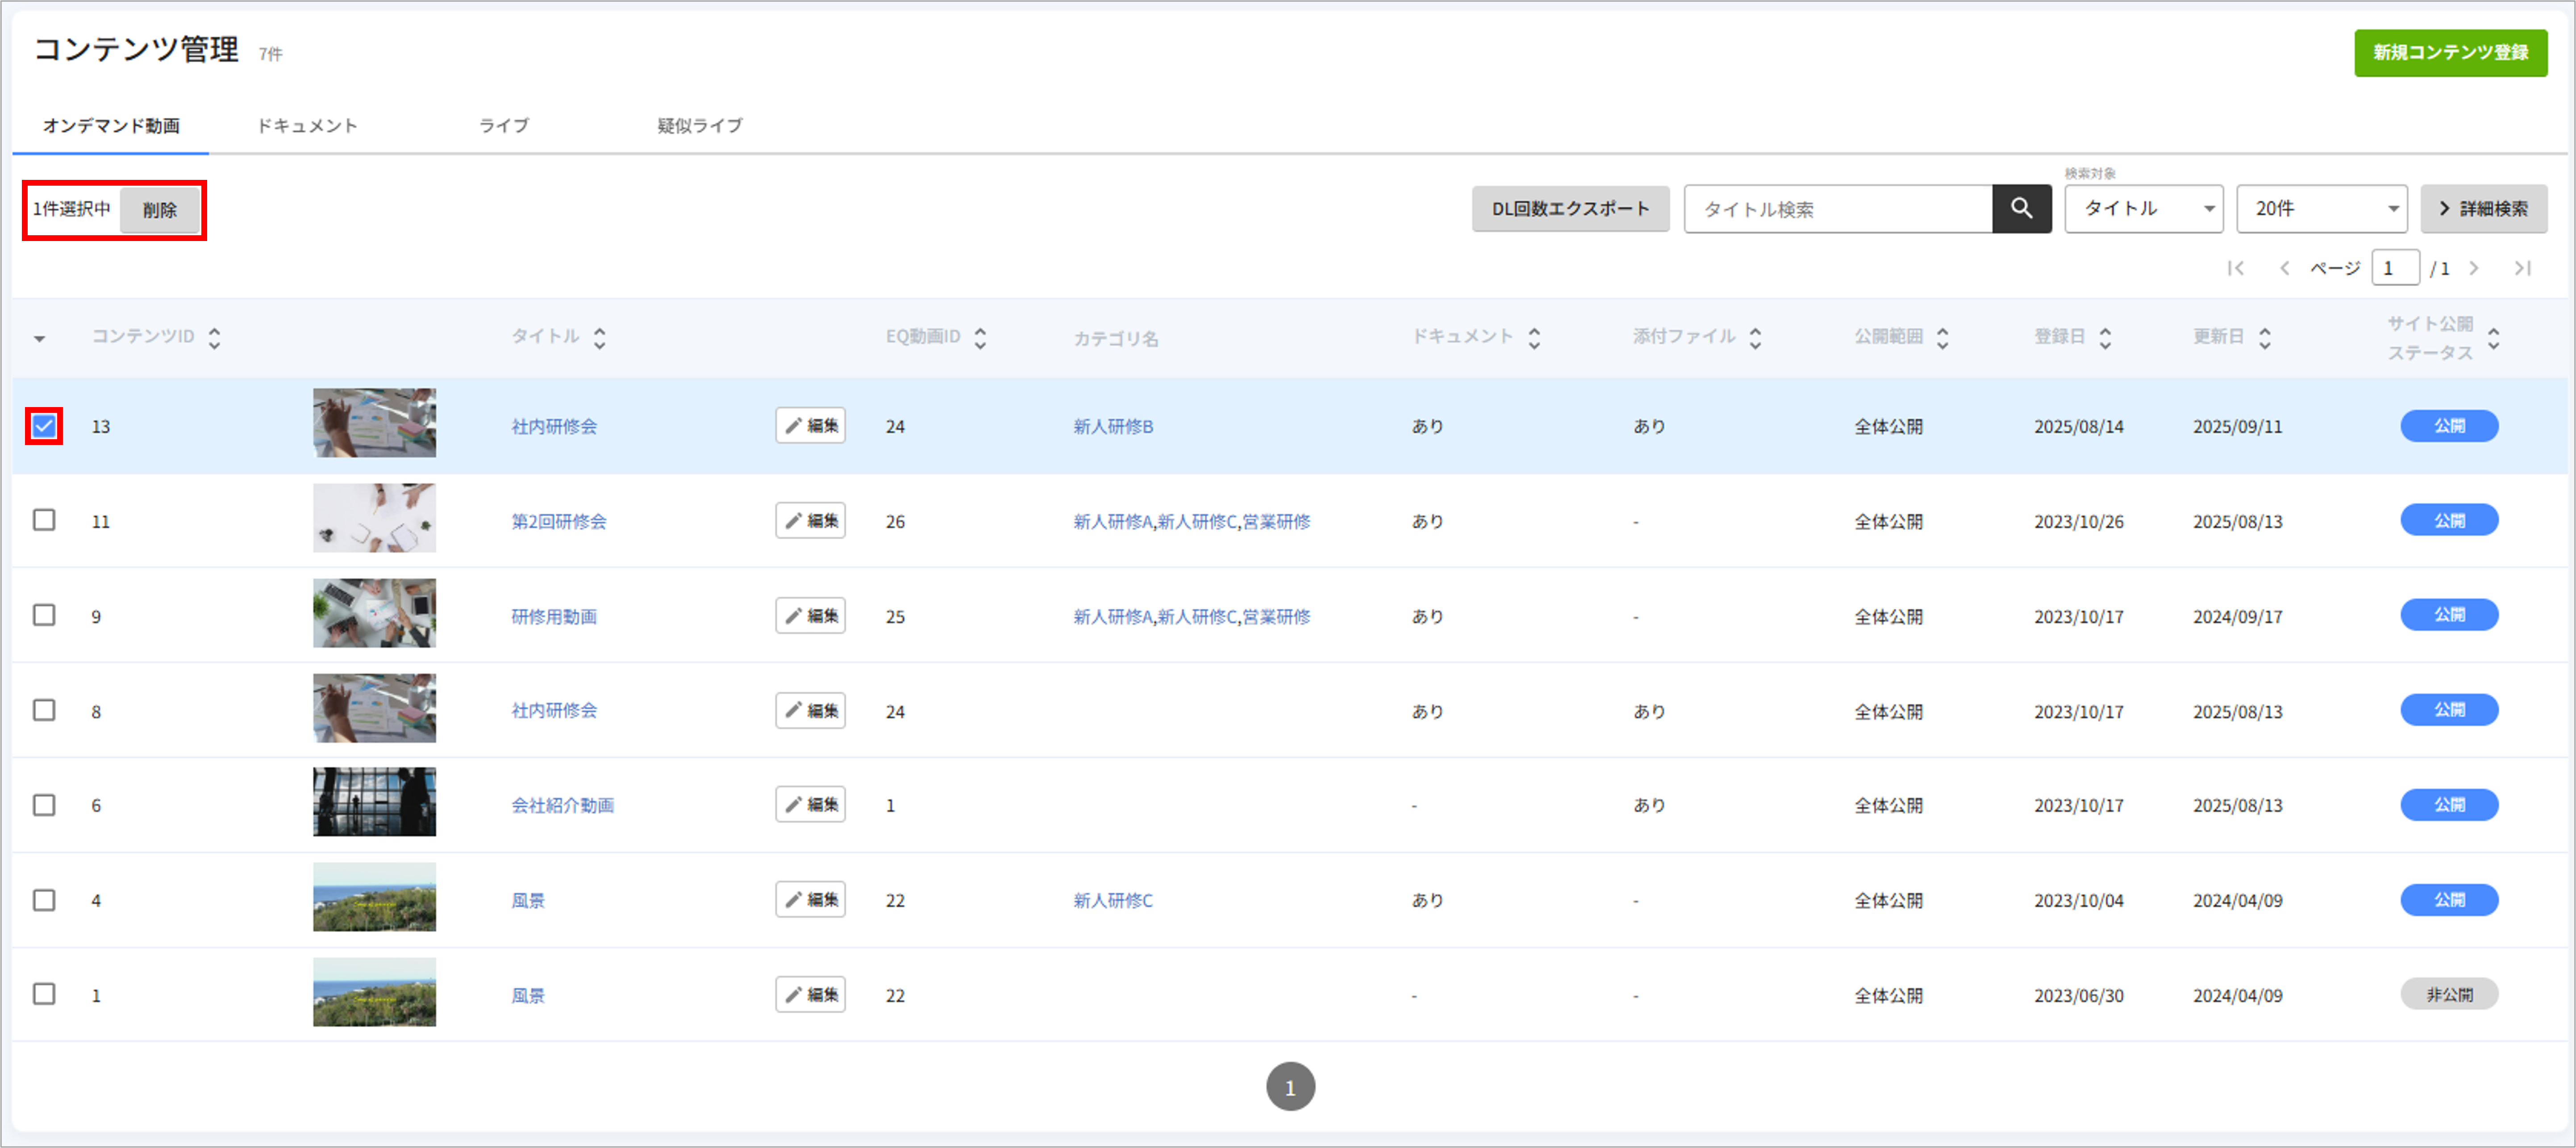The width and height of the screenshot is (2576, 1148).
Task: Open the 20件 page size dropdown
Action: pyautogui.click(x=2321, y=208)
